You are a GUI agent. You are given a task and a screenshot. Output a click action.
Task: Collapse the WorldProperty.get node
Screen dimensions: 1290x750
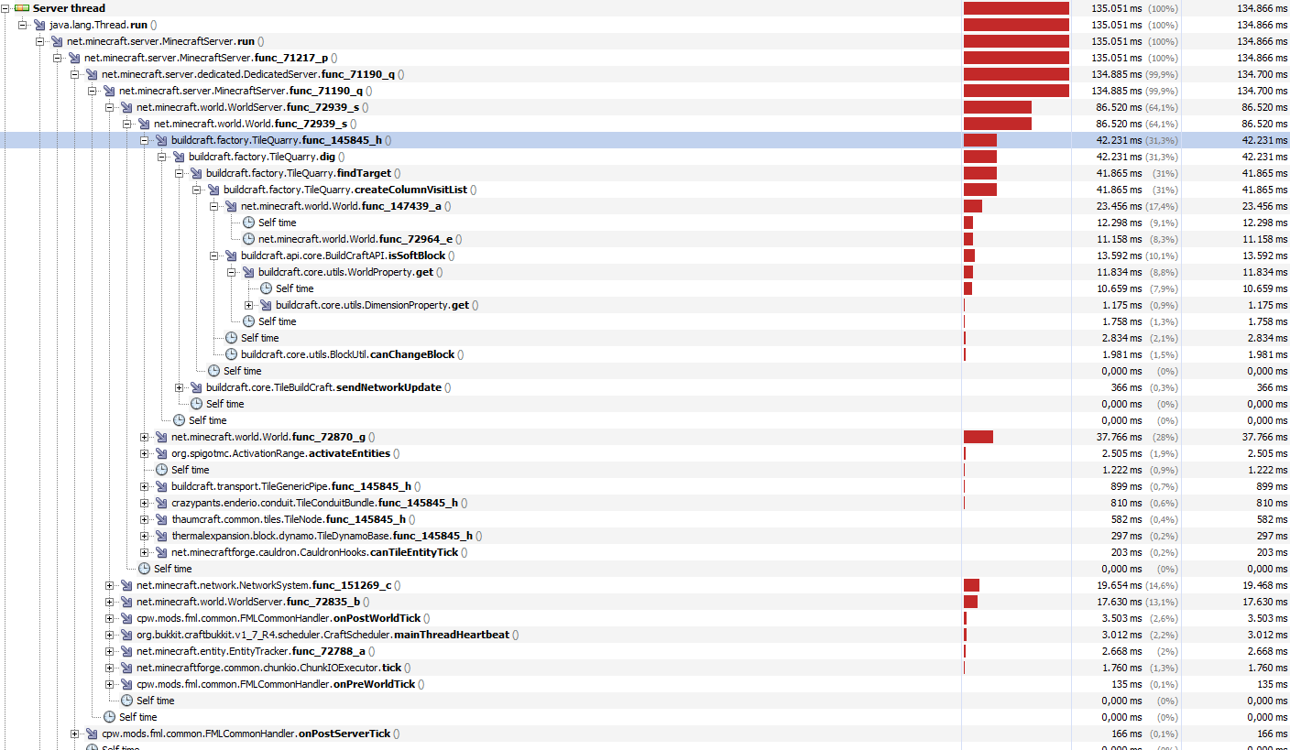click(x=232, y=272)
